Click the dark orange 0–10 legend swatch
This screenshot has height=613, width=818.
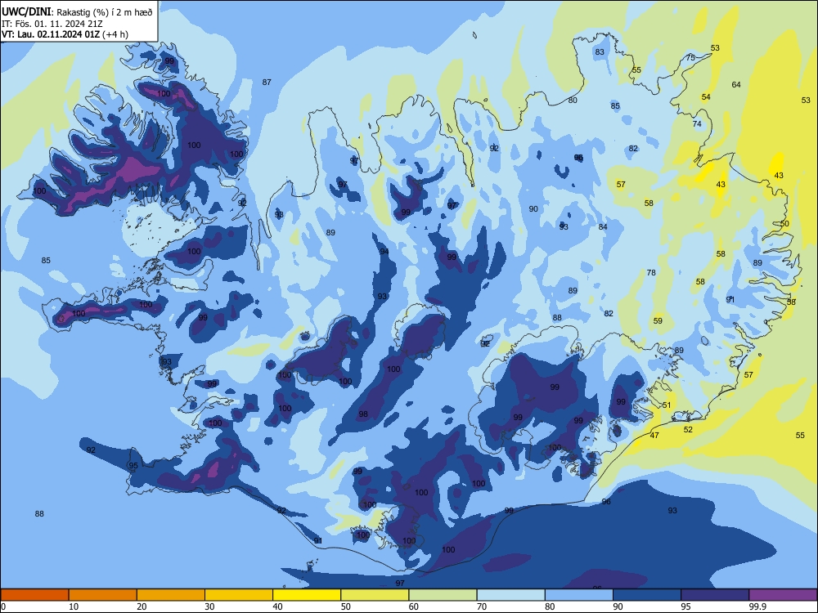(x=34, y=595)
